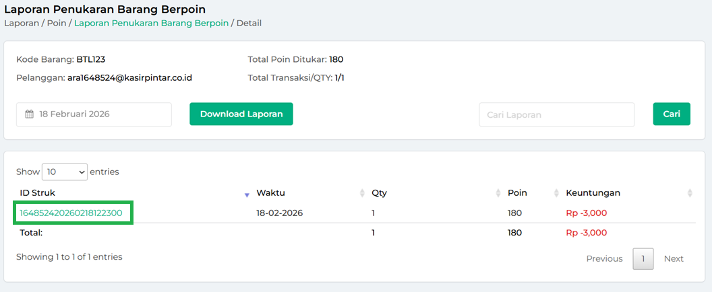Sort by Keuntungan using its sort icon
The height and width of the screenshot is (292, 712).
pos(689,193)
